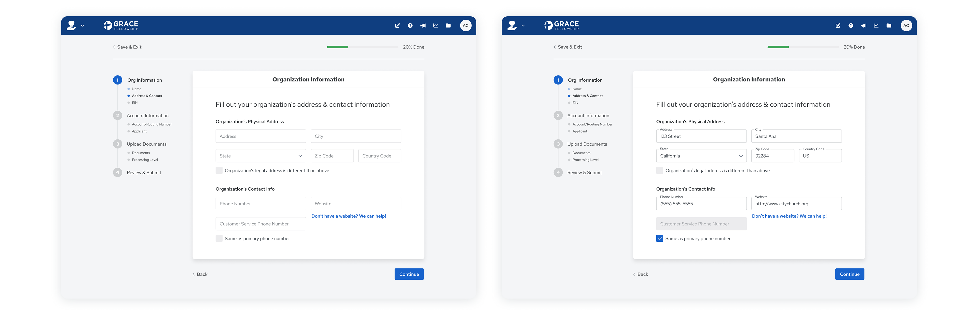Click the edit pencil icon in left screen header

tap(397, 25)
